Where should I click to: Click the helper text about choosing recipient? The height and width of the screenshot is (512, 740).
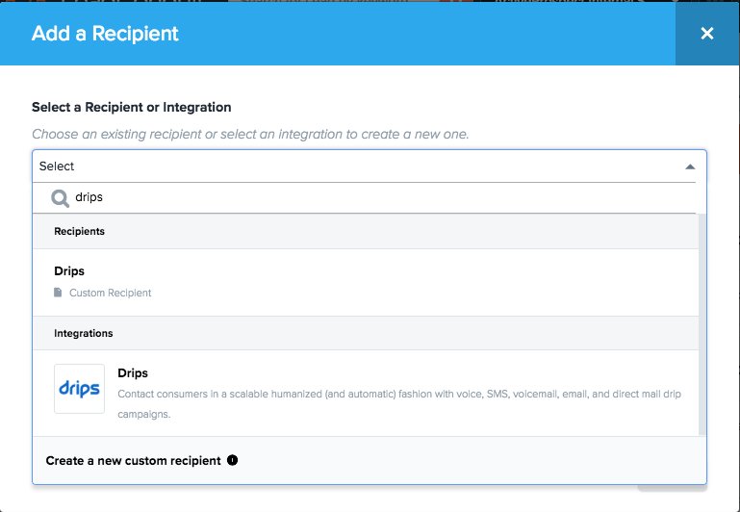(250, 134)
